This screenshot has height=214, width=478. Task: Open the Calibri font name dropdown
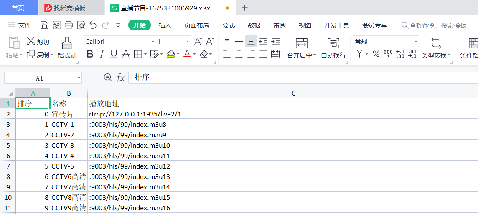(x=153, y=42)
